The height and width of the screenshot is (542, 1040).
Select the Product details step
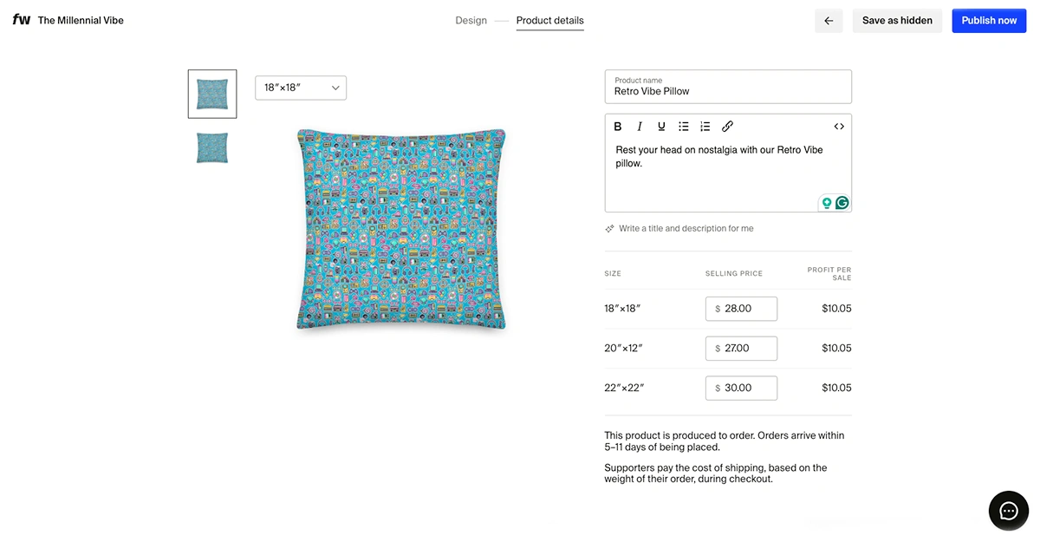549,21
